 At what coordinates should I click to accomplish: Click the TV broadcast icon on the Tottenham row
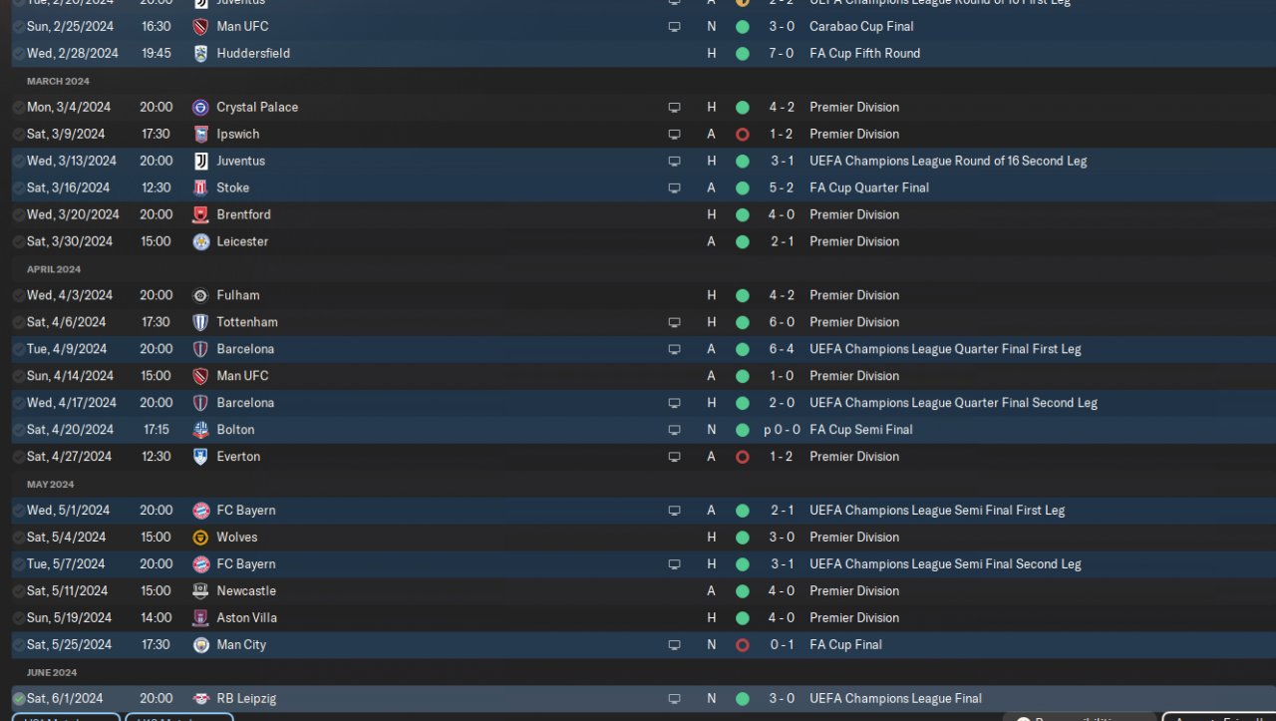coord(674,322)
